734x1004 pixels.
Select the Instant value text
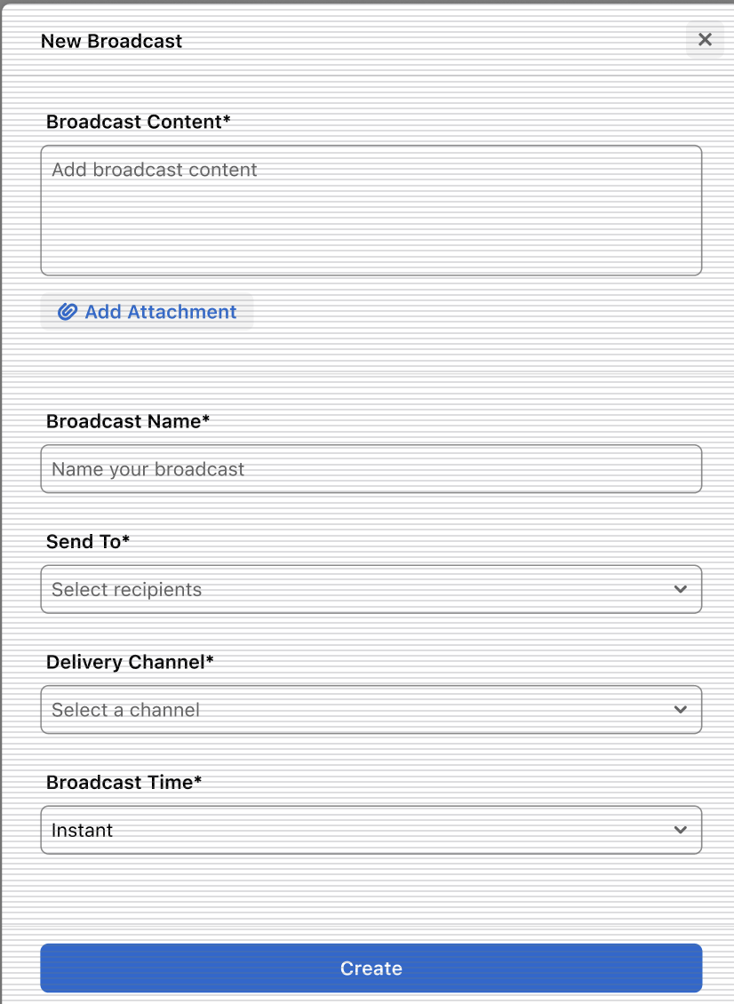[x=82, y=831]
